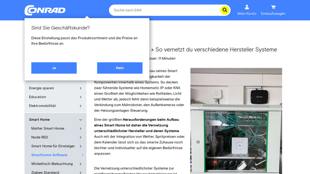The height and width of the screenshot is (174, 310).
Task: Collapse the Smart Home section chevron
Action: point(80,120)
